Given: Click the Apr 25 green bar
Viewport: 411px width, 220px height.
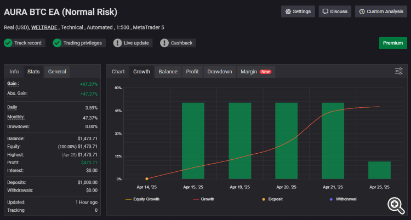Looking at the screenshot, I should click(379, 170).
